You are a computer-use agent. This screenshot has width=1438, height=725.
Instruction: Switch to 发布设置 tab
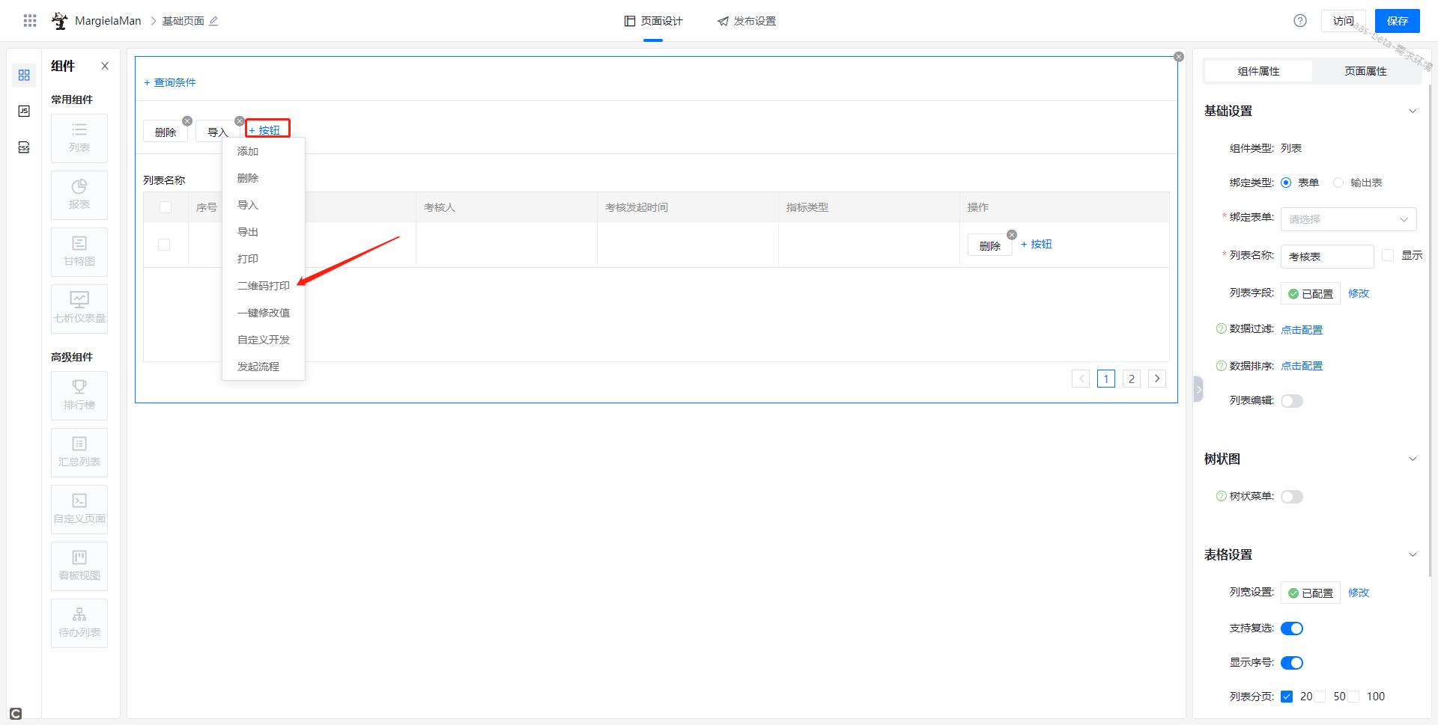point(747,21)
